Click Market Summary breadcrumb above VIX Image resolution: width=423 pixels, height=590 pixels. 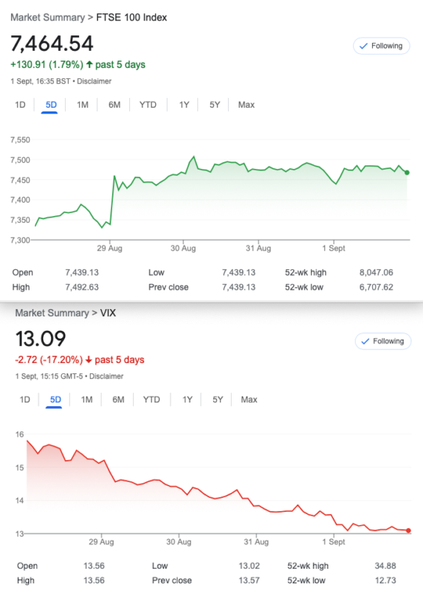pos(52,313)
